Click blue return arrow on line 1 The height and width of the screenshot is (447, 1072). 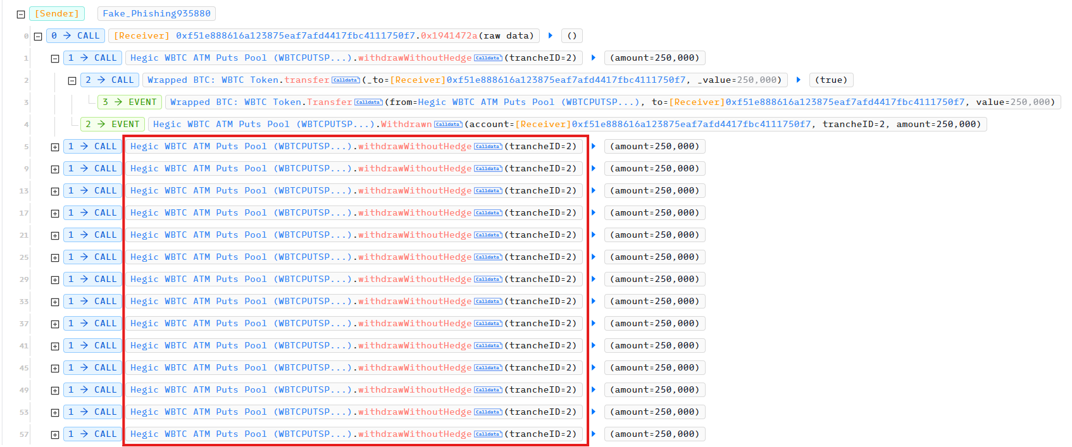point(593,58)
